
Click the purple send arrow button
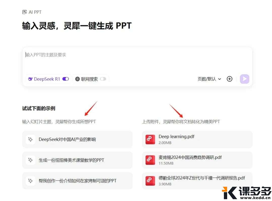pyautogui.click(x=245, y=79)
